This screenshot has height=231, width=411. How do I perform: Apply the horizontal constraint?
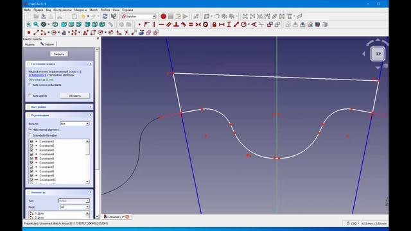pyautogui.click(x=161, y=24)
